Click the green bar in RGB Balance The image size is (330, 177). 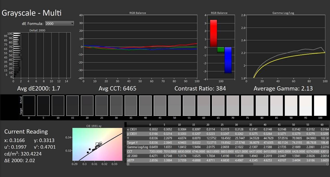pos(221,50)
